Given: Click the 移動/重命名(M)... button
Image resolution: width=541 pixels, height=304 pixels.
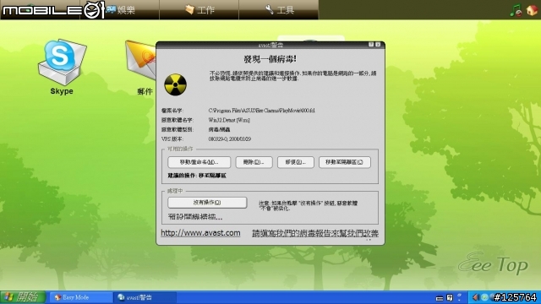Looking at the screenshot, I should (x=199, y=162).
